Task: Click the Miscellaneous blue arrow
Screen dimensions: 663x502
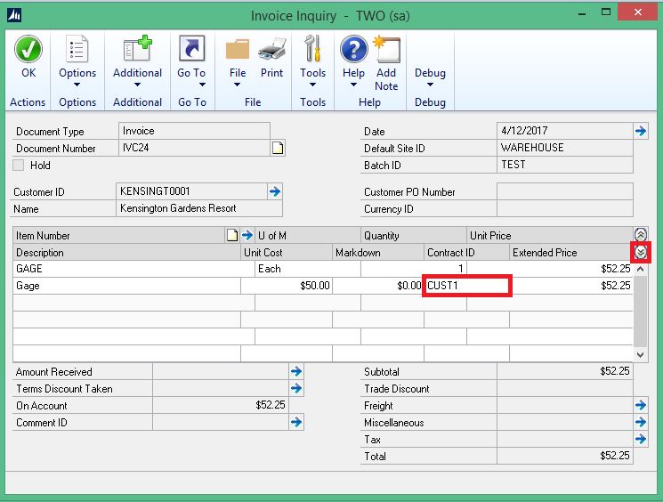Action: [x=641, y=422]
